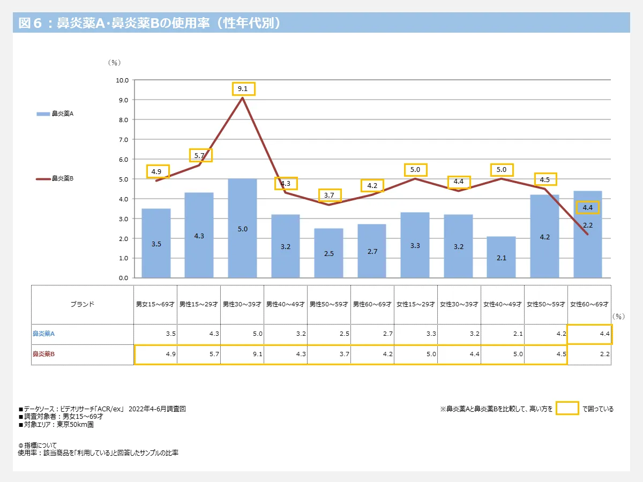The width and height of the screenshot is (643, 482).
Task: Click the 女性30～39才 column header
Action: click(459, 304)
